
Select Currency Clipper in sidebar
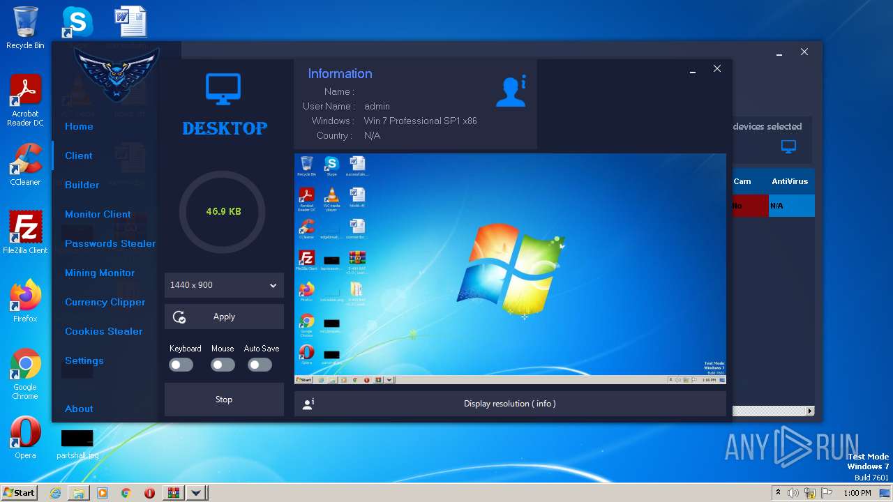click(x=105, y=302)
